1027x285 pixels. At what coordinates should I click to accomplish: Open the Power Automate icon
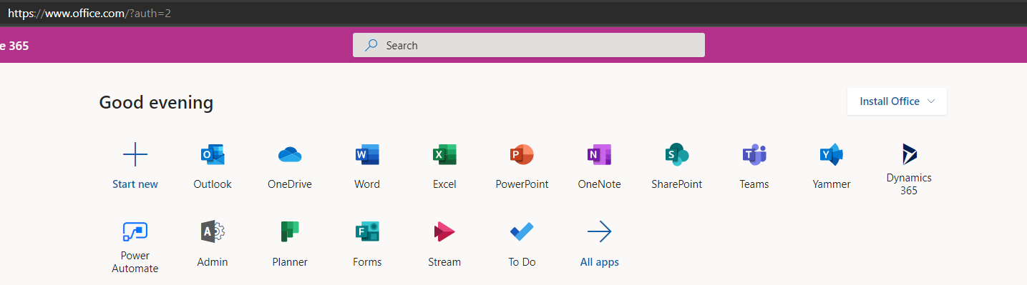pos(135,231)
